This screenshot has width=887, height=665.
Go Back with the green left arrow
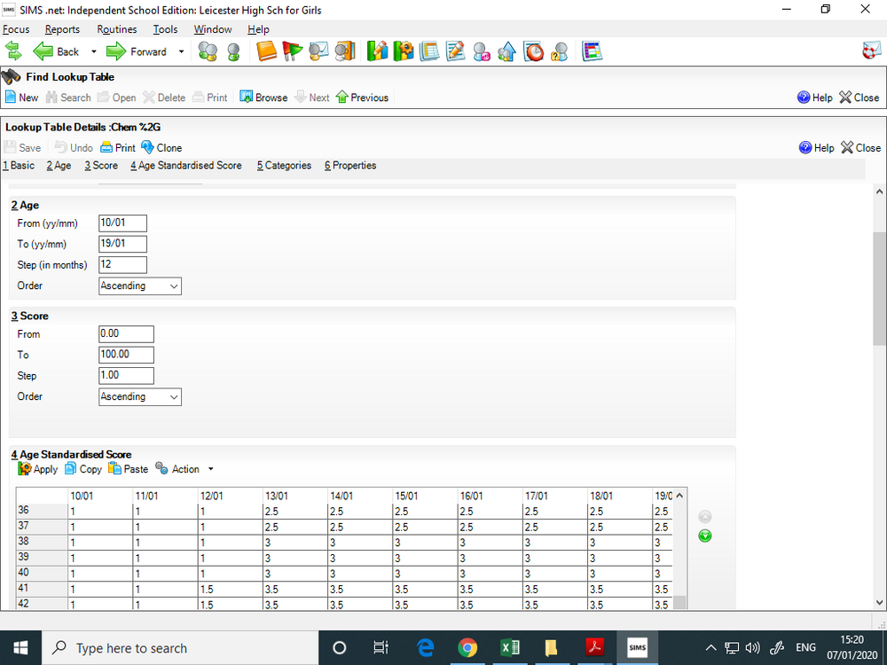coord(56,51)
